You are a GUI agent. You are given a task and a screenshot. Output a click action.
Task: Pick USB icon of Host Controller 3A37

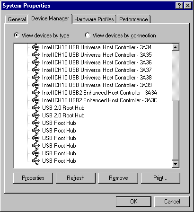(36, 70)
